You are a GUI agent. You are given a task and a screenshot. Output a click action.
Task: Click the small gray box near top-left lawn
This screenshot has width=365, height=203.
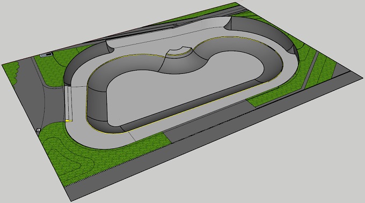pyautogui.click(x=46, y=55)
